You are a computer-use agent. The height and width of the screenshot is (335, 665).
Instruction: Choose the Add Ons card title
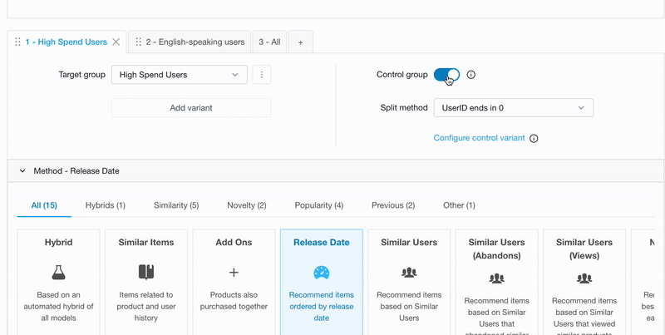coord(234,242)
